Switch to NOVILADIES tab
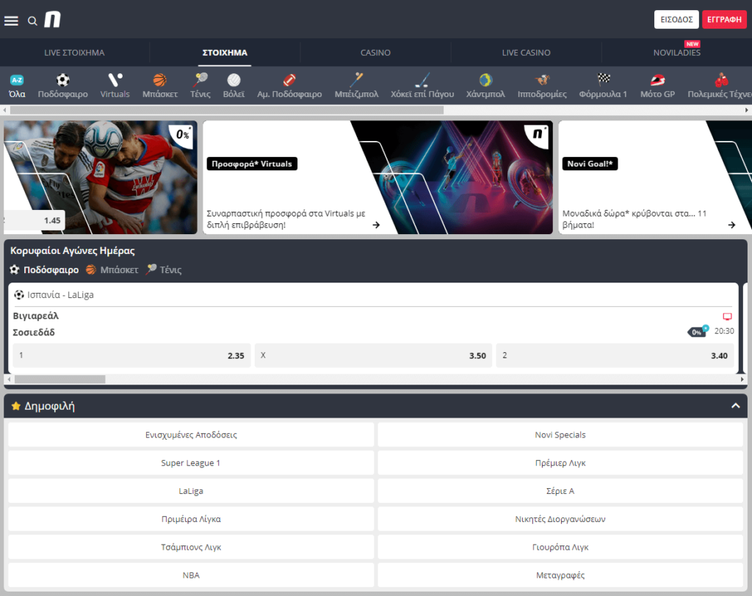This screenshot has height=596, width=752. point(676,53)
